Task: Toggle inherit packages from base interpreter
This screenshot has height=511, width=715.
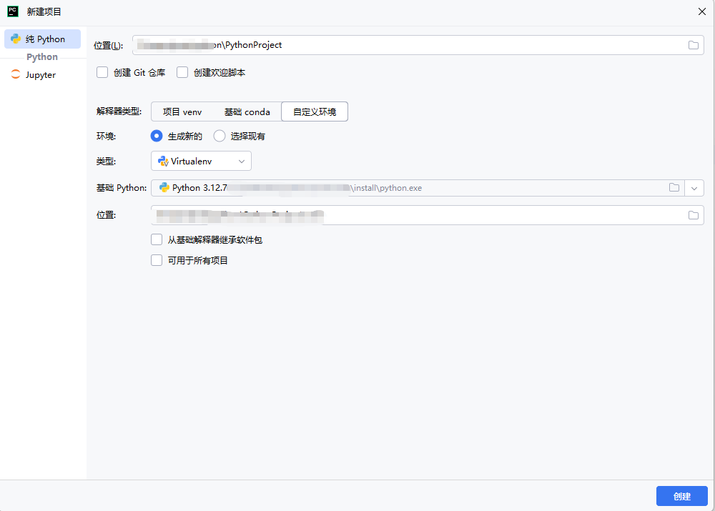Action: 157,239
